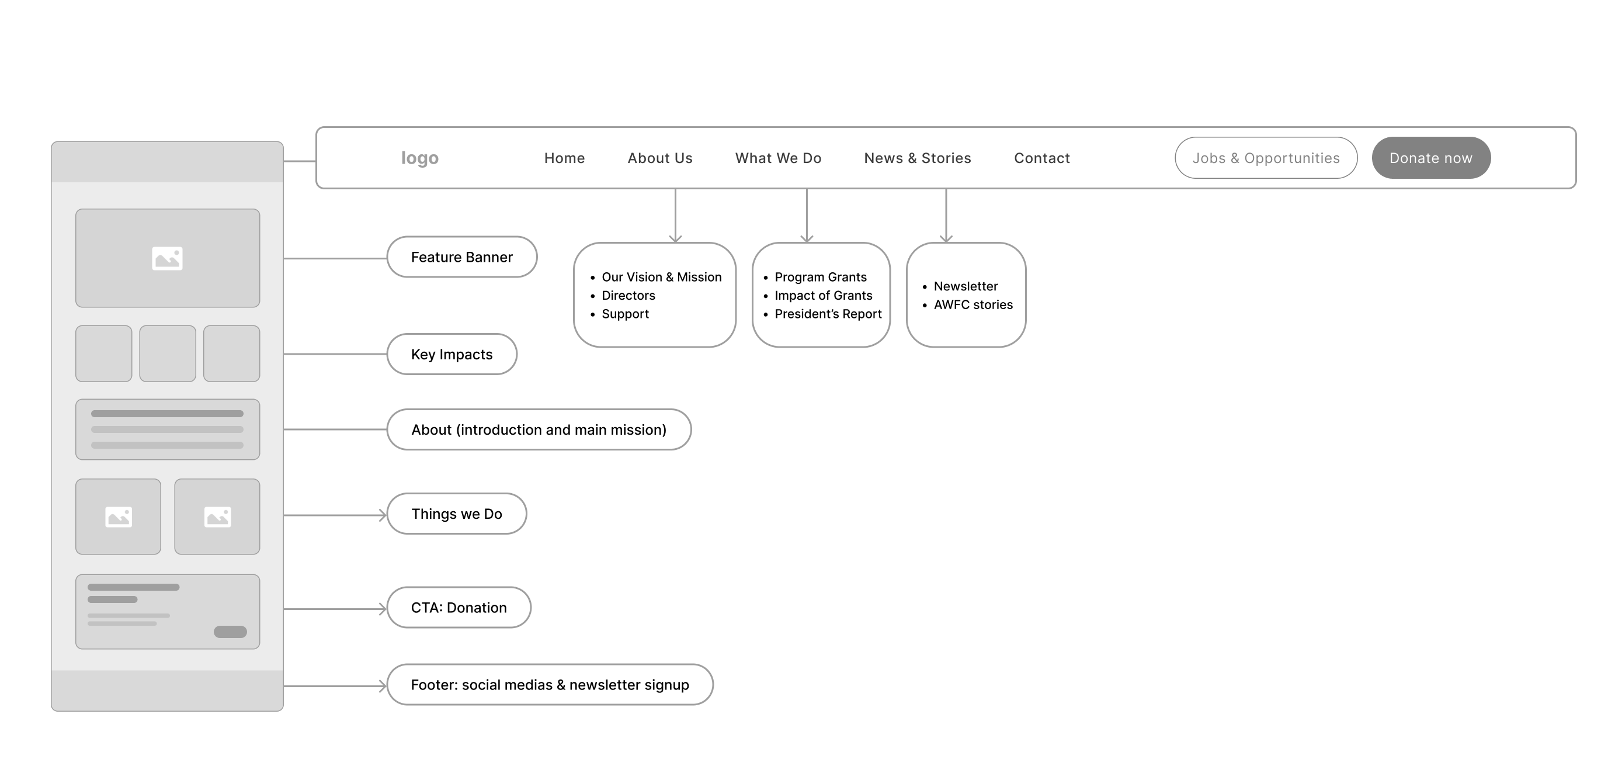Select What We Do in navigation

click(778, 158)
